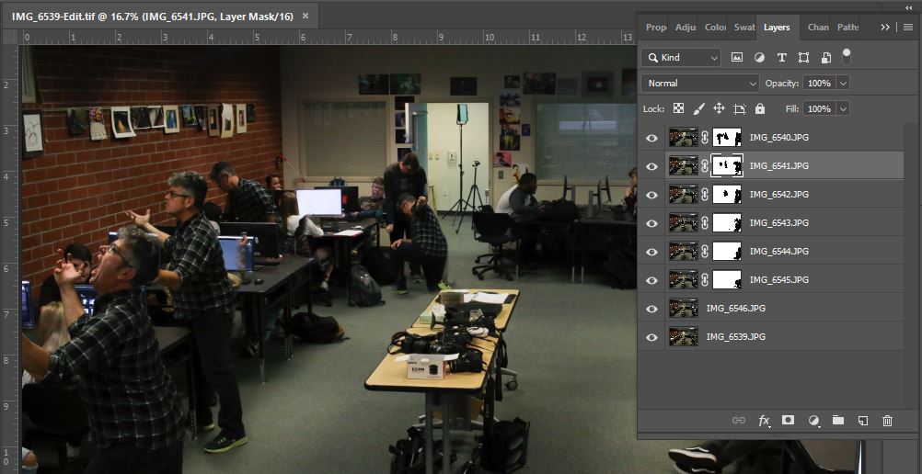Open the Swatches panel tab

pyautogui.click(x=743, y=28)
